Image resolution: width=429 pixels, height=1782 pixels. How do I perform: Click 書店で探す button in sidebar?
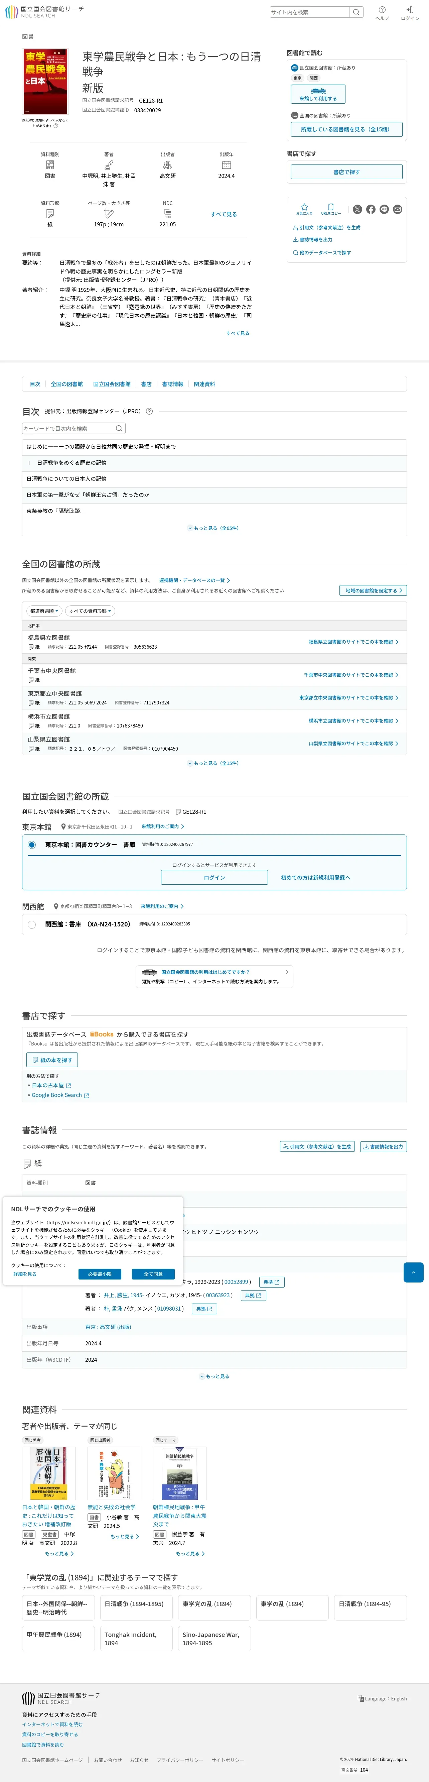tap(346, 172)
